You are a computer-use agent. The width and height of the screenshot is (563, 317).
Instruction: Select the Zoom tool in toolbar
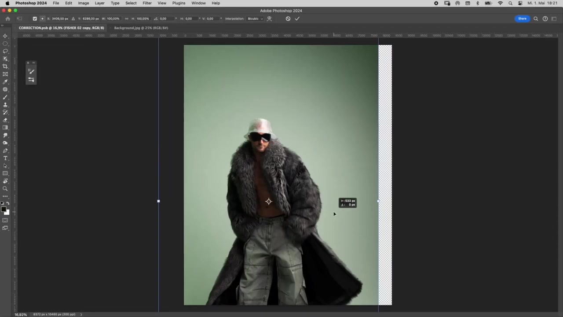(5, 188)
